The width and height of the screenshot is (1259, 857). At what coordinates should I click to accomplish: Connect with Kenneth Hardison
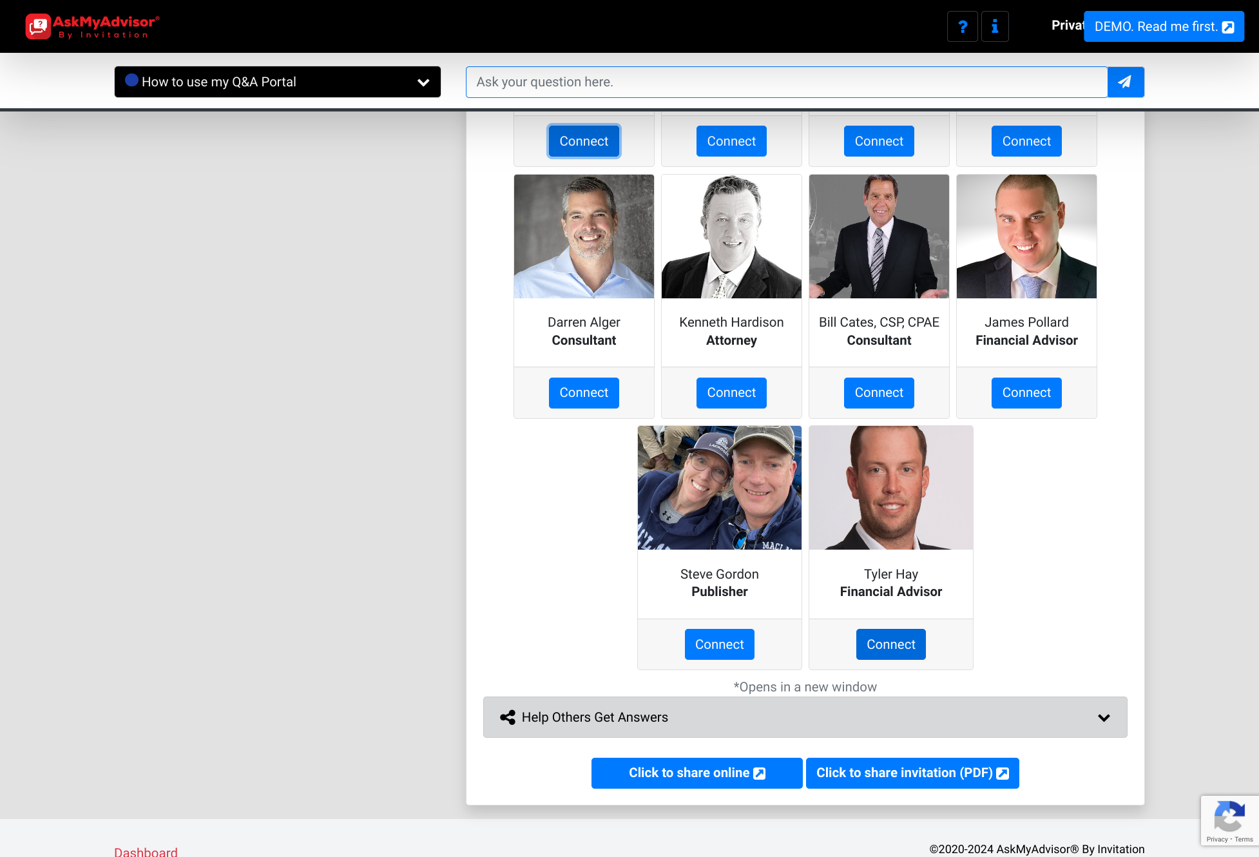pos(731,392)
